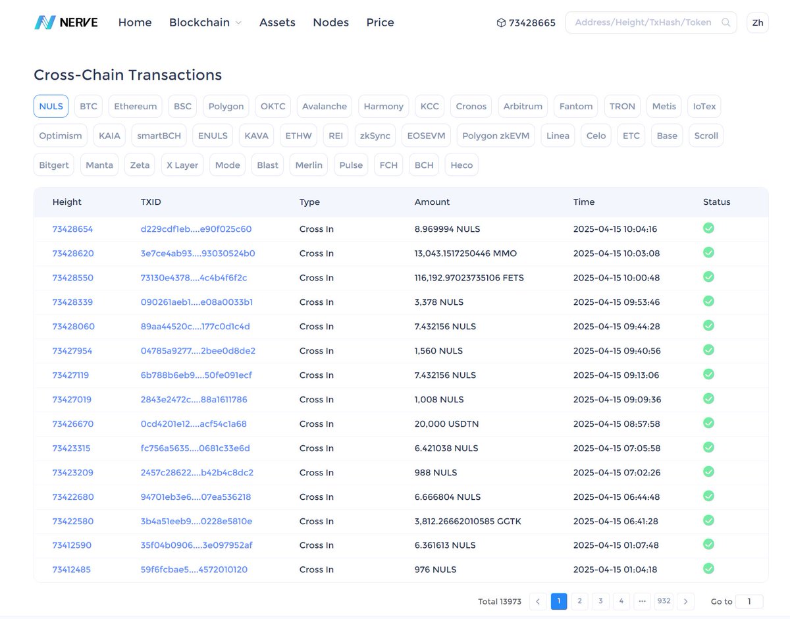
Task: Click status checkmark for 976 NULS row
Action: click(x=708, y=569)
